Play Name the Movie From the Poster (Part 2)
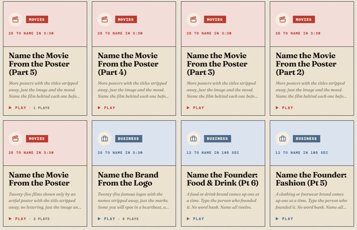The image size is (357, 230). click(285, 108)
